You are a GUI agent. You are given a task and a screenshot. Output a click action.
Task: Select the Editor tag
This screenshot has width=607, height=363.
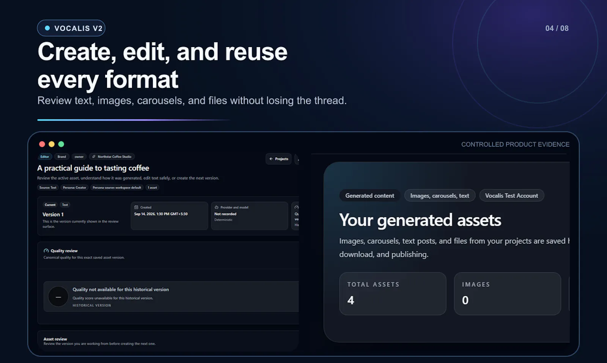[45, 157]
